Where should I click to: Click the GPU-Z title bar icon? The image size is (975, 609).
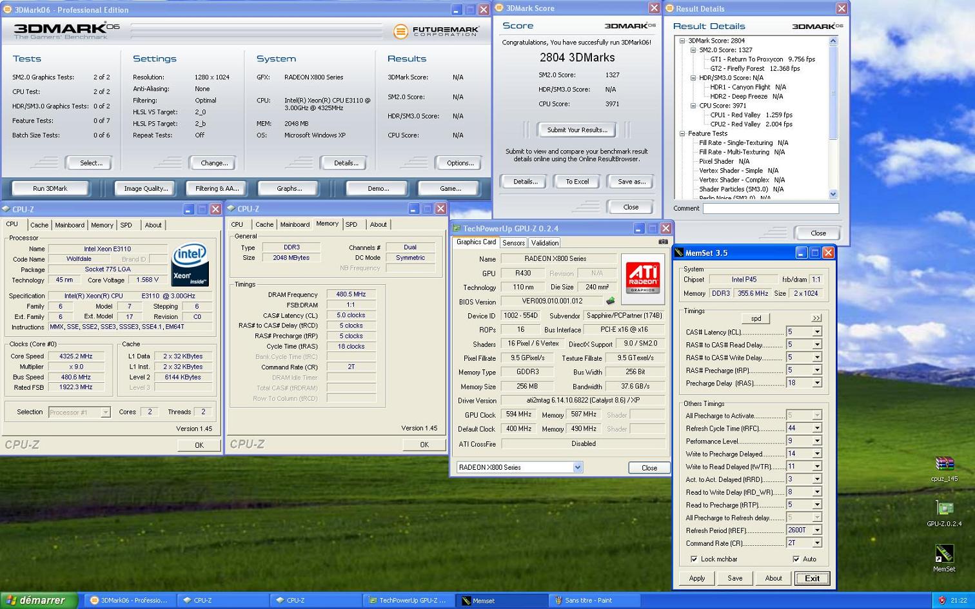point(456,228)
